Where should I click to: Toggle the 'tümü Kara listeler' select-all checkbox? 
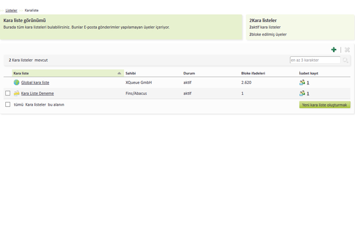coord(8,104)
